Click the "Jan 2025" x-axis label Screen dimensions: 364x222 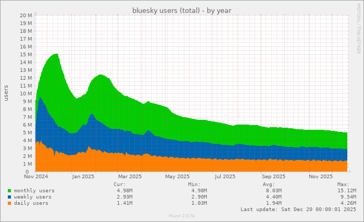tap(83, 177)
